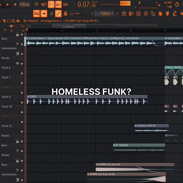Click the playlist horizontal scrollbar thumb
Viewport: 183px width, 183px height.
[69, 26]
